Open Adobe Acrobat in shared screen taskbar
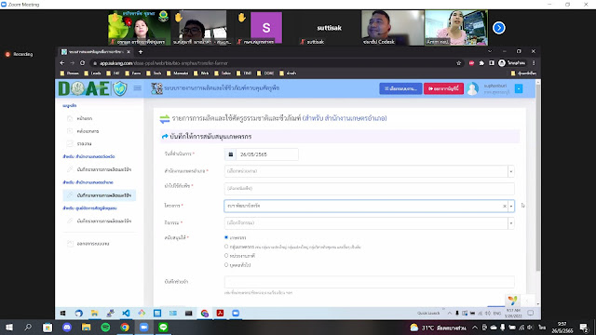 click(x=220, y=314)
